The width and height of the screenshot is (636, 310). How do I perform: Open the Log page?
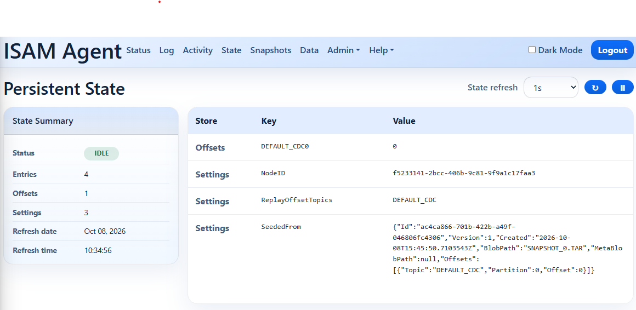coord(167,50)
